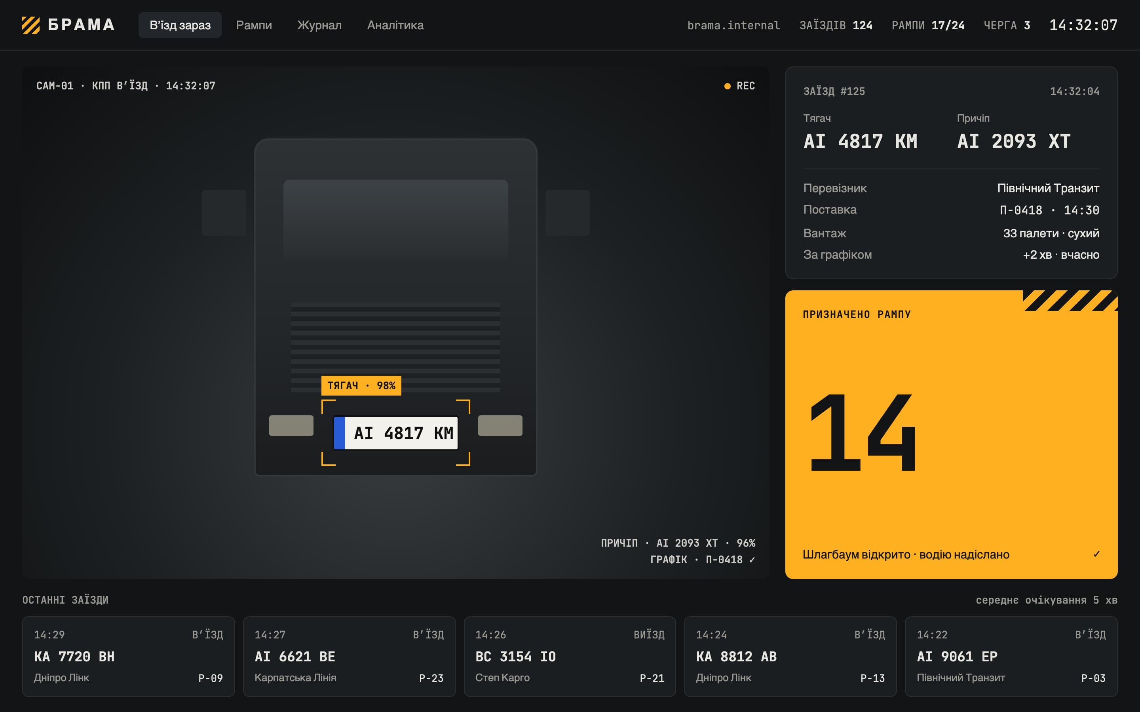Image resolution: width=1140 pixels, height=712 pixels.
Task: Click ramp tag P-23
Action: [431, 678]
